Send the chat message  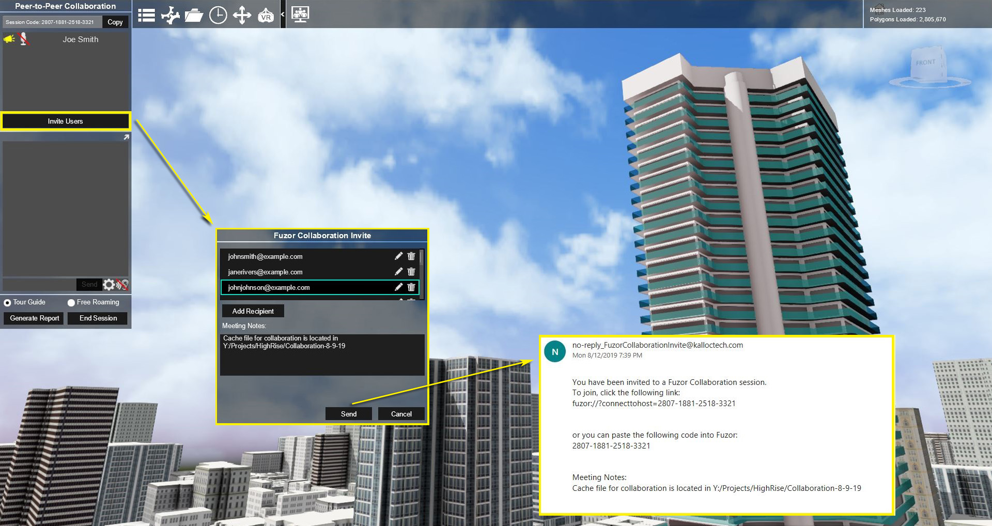(x=89, y=284)
